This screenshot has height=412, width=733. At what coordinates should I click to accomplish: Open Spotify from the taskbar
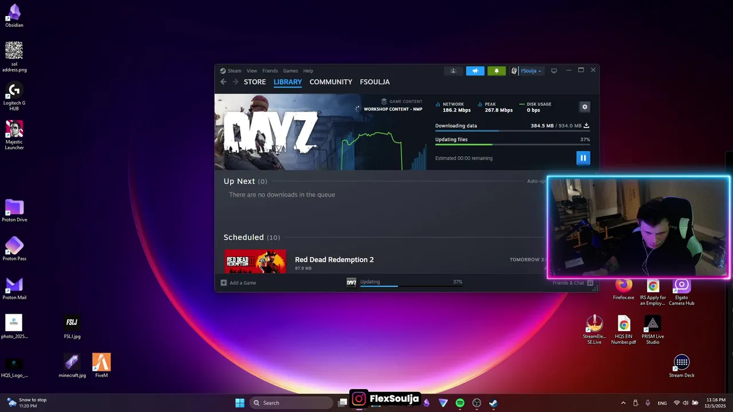pyautogui.click(x=460, y=403)
